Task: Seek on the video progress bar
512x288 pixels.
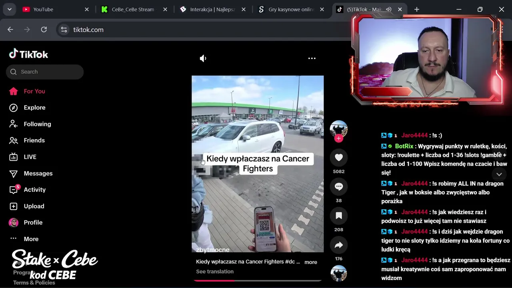Action: click(258, 280)
